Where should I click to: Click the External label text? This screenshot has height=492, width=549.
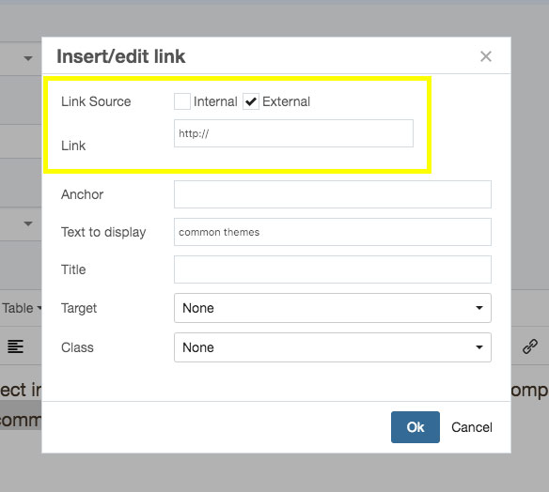point(286,101)
